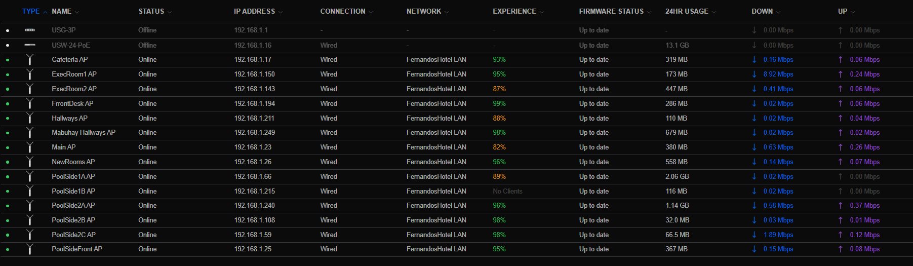913x266 pixels.
Task: Click the USW-24-PoE switch device icon
Action: coord(30,45)
